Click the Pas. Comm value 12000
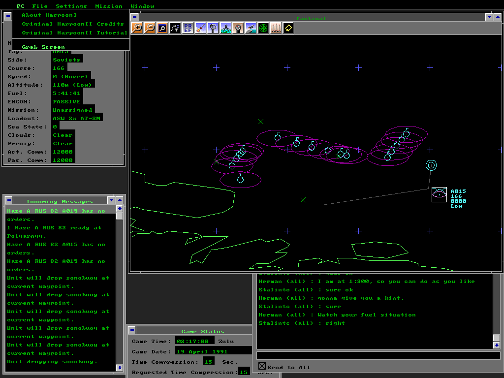Viewport: 504px width, 378px height. (63, 160)
